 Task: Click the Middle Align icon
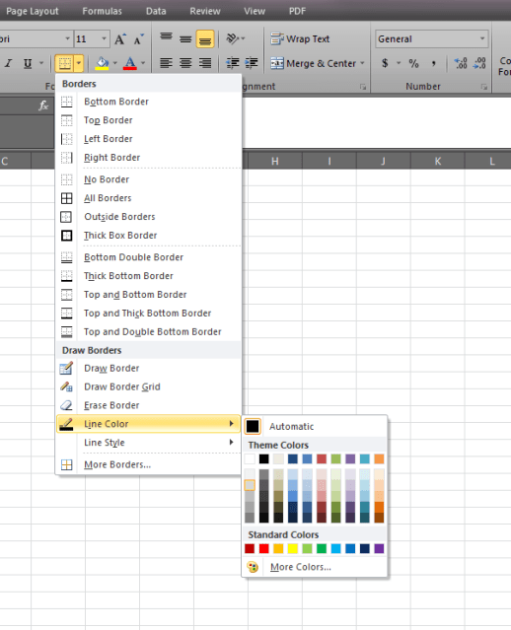click(x=185, y=39)
